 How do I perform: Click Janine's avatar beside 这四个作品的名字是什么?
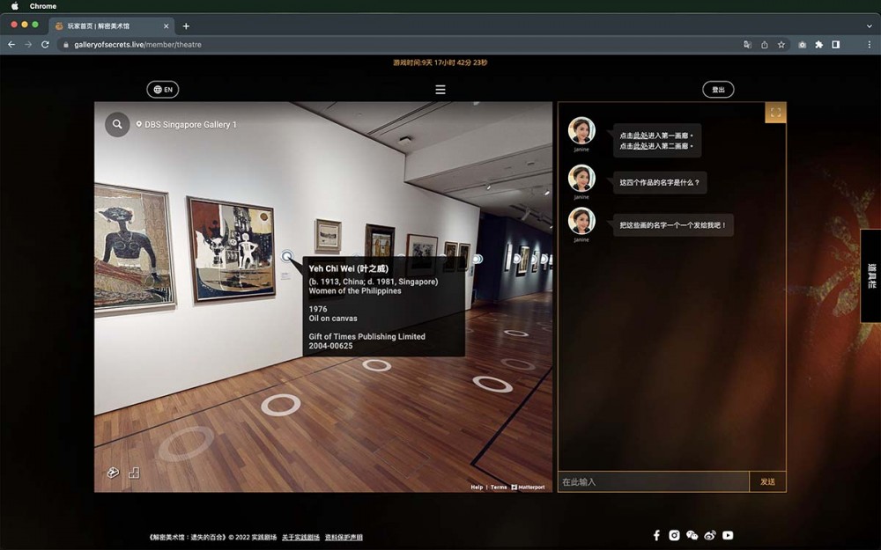tap(581, 179)
